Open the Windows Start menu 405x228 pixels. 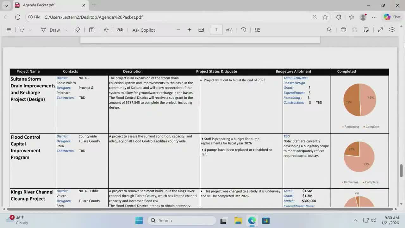[x=139, y=220]
